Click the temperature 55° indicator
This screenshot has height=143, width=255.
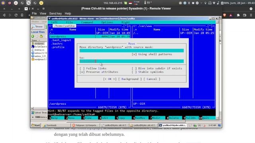148,3
